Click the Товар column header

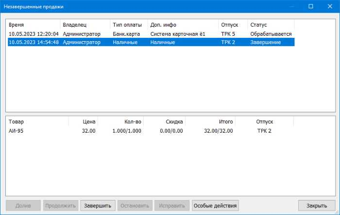(x=37, y=122)
